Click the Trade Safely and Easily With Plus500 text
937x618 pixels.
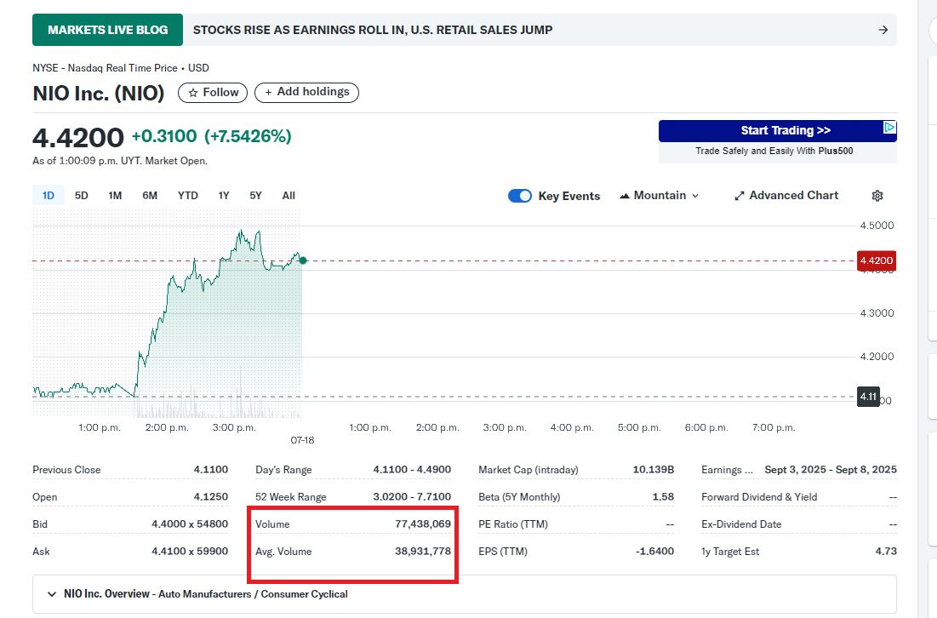click(774, 152)
